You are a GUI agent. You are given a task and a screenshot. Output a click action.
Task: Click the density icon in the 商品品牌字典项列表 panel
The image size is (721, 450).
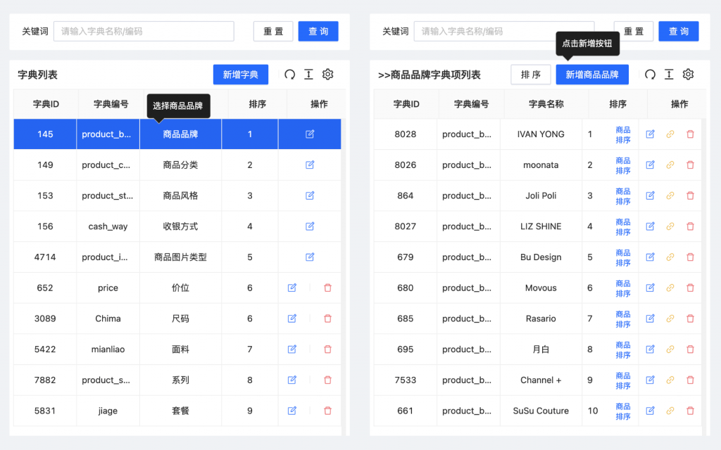click(x=669, y=75)
